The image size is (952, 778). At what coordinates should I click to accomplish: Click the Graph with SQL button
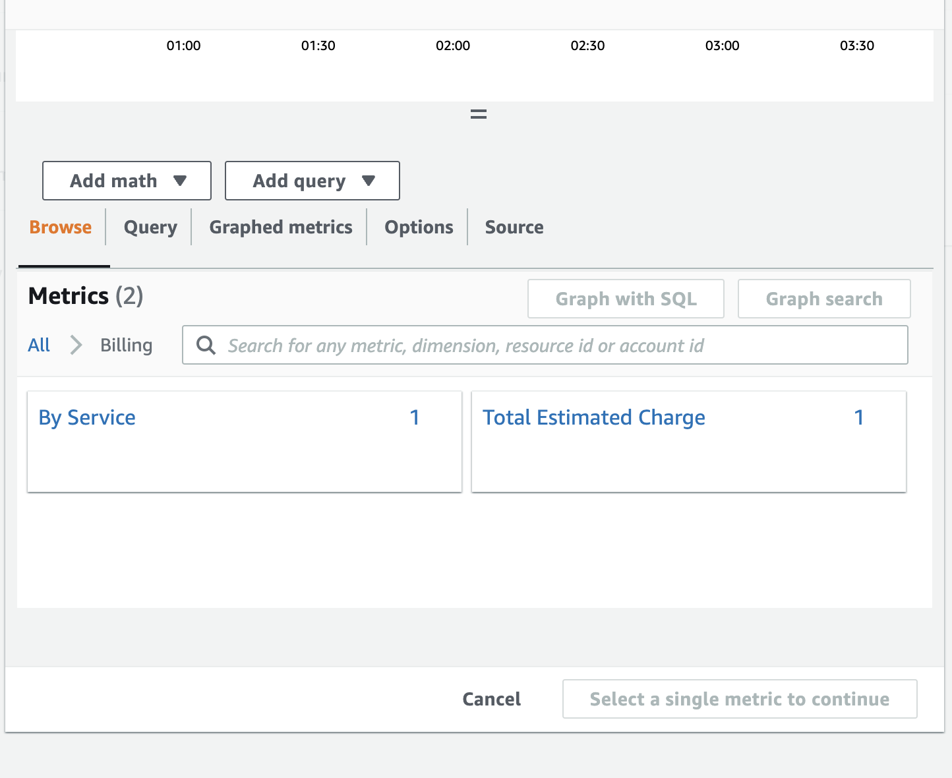coord(626,299)
